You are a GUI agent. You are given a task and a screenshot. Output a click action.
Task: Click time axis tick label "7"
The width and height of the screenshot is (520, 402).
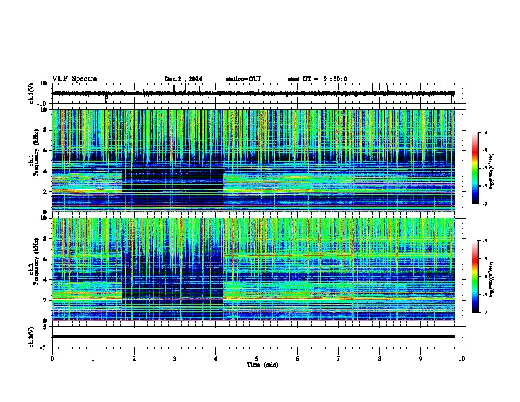339,359
